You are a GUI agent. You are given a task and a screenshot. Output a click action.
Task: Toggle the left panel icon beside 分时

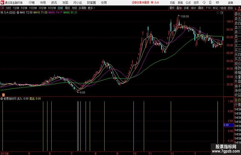[x=2, y=8]
